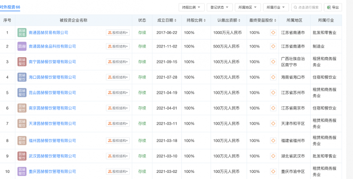
Task: Click logo of 武汉茵赫餐饮管理有限公司
Action: point(22,156)
